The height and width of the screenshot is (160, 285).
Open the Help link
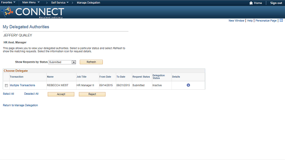click(250, 21)
